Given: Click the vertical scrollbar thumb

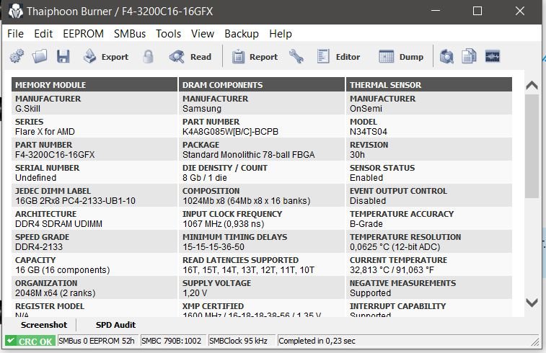Looking at the screenshot, I should click(x=532, y=146).
